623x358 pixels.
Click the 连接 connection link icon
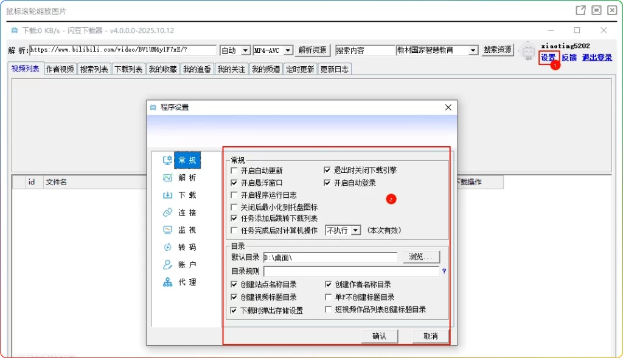(x=167, y=213)
